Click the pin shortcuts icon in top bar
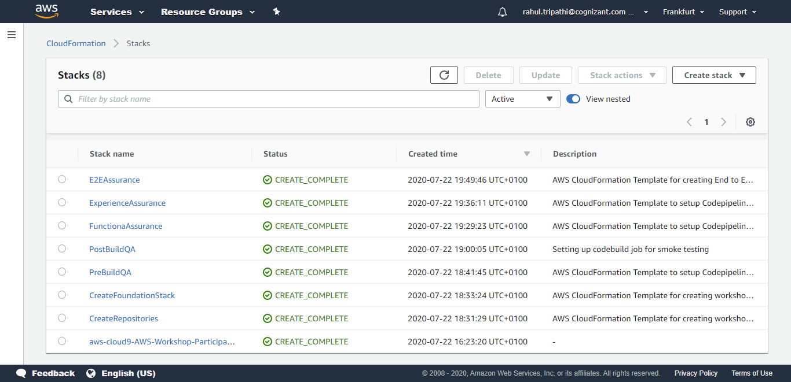791x382 pixels. tap(277, 12)
